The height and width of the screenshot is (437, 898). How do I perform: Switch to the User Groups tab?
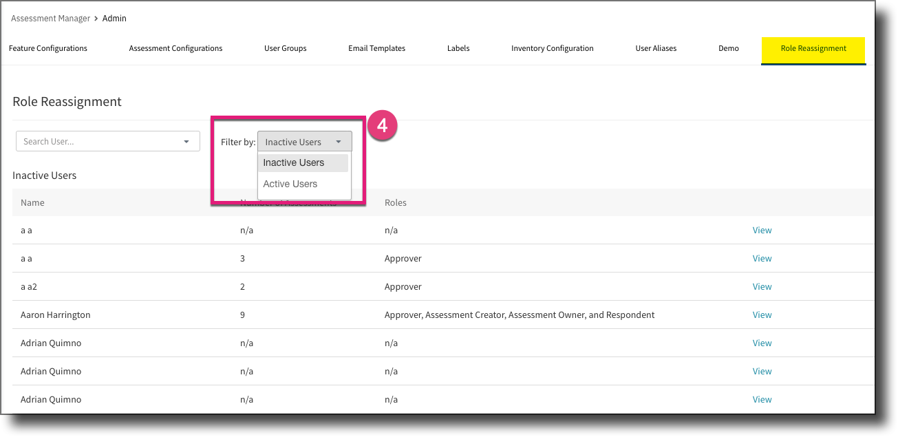pyautogui.click(x=285, y=48)
